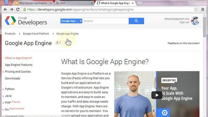Click the Search input field
Screen dimensions: 208x117
(x=105, y=21)
